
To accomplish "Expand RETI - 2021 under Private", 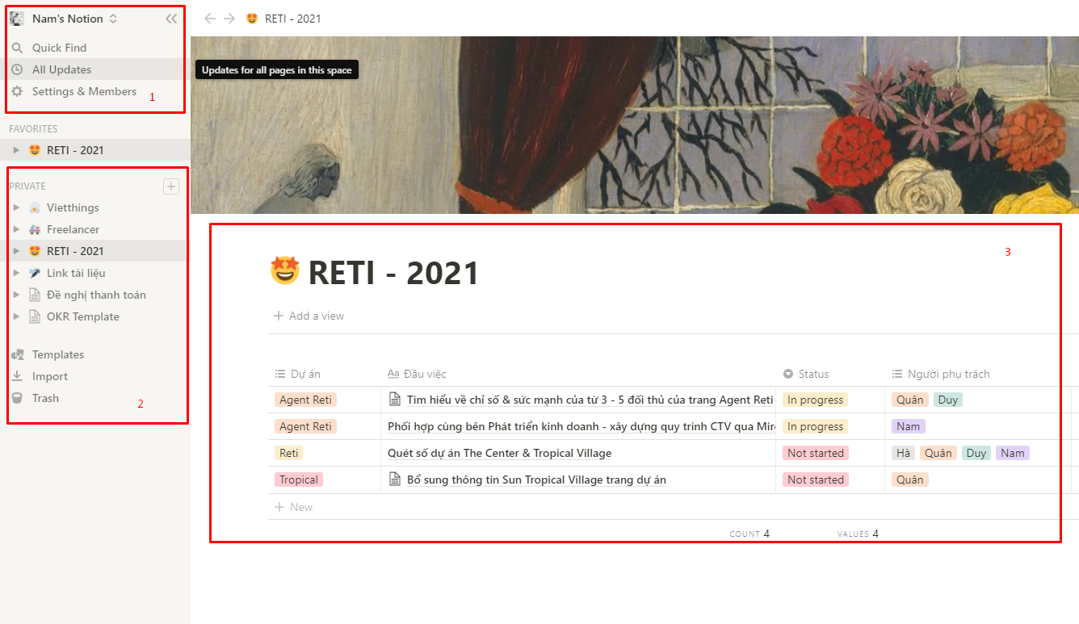I will pyautogui.click(x=16, y=251).
